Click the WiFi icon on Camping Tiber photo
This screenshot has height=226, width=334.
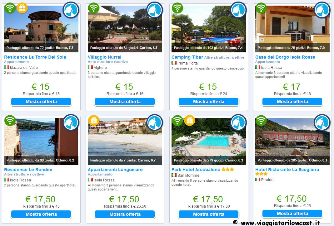pos(177,8)
